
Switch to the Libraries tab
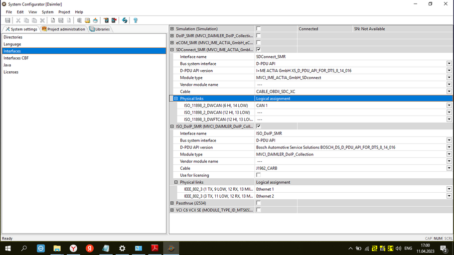[x=100, y=29]
